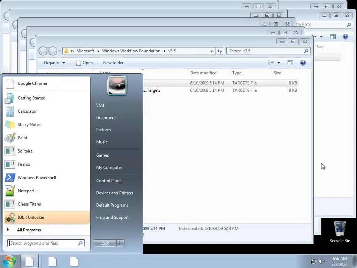This screenshot has height=268, width=357.
Task: Click change view icon in v3.5 window
Action: 271,63
